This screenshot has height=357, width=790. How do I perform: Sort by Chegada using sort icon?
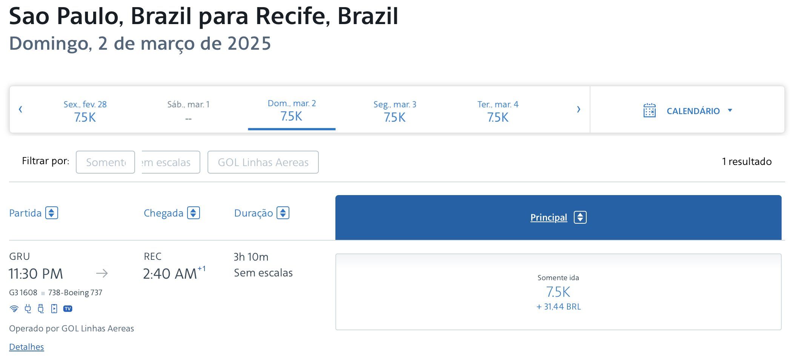(x=194, y=213)
